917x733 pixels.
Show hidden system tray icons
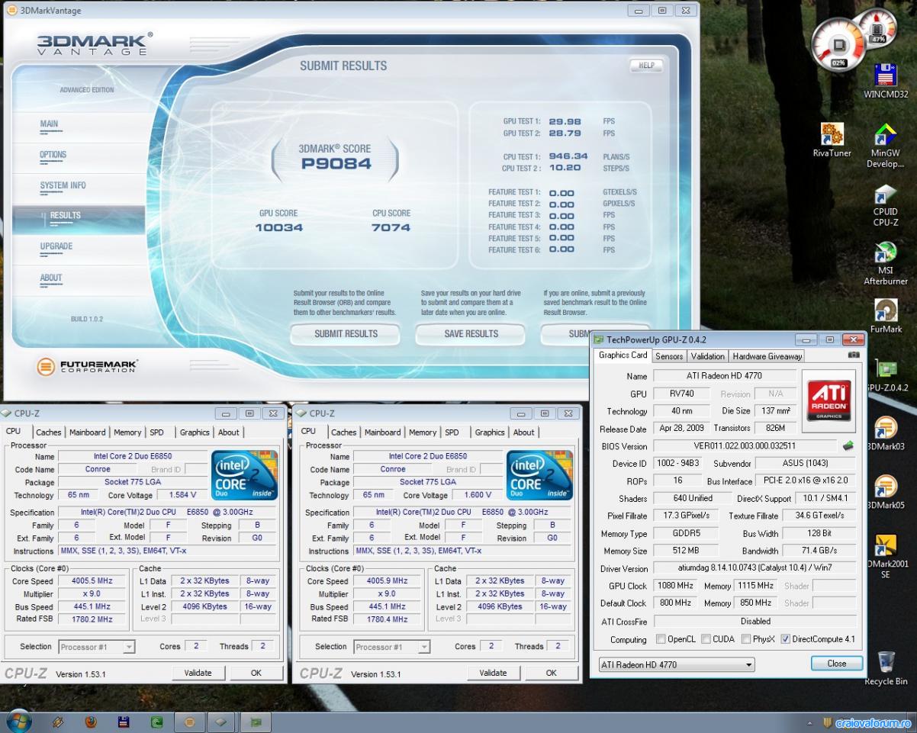[809, 722]
